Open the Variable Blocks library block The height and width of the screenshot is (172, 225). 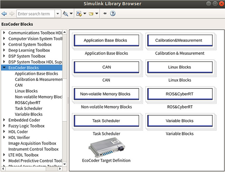tap(180, 121)
